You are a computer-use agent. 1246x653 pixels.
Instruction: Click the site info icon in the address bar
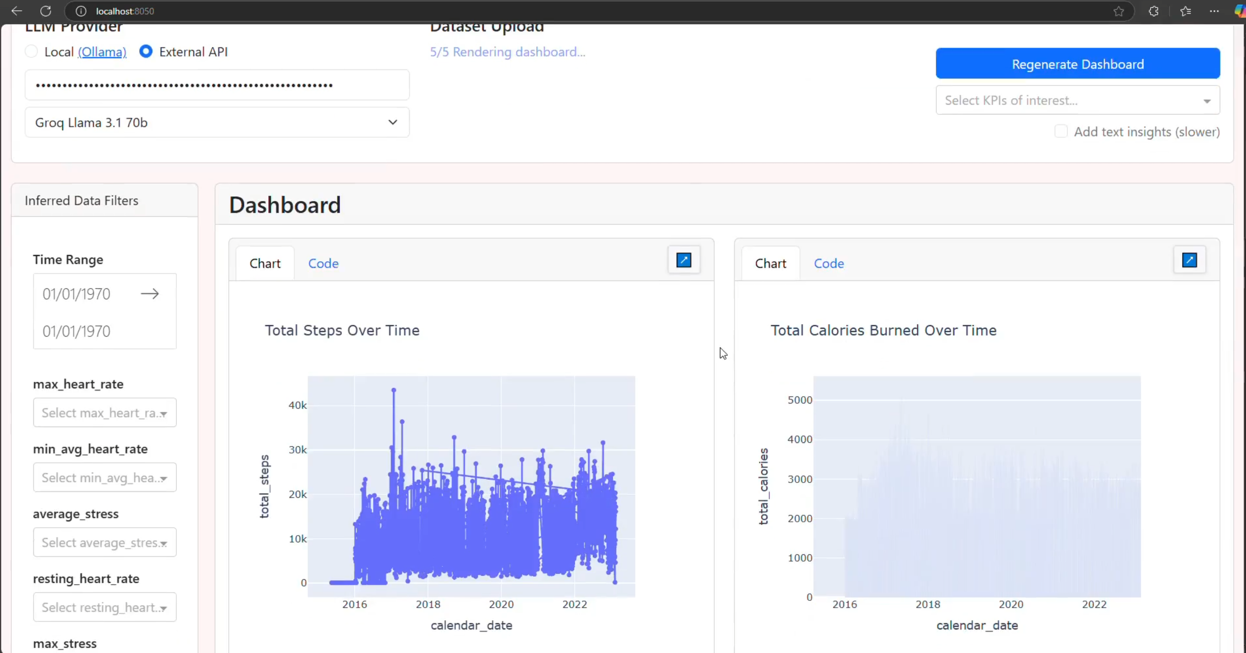[81, 11]
